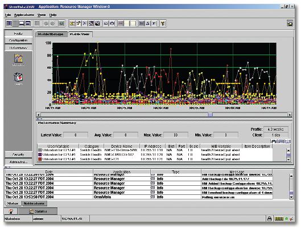
Task: Sort by the MIB Variable column header
Action: (221, 146)
